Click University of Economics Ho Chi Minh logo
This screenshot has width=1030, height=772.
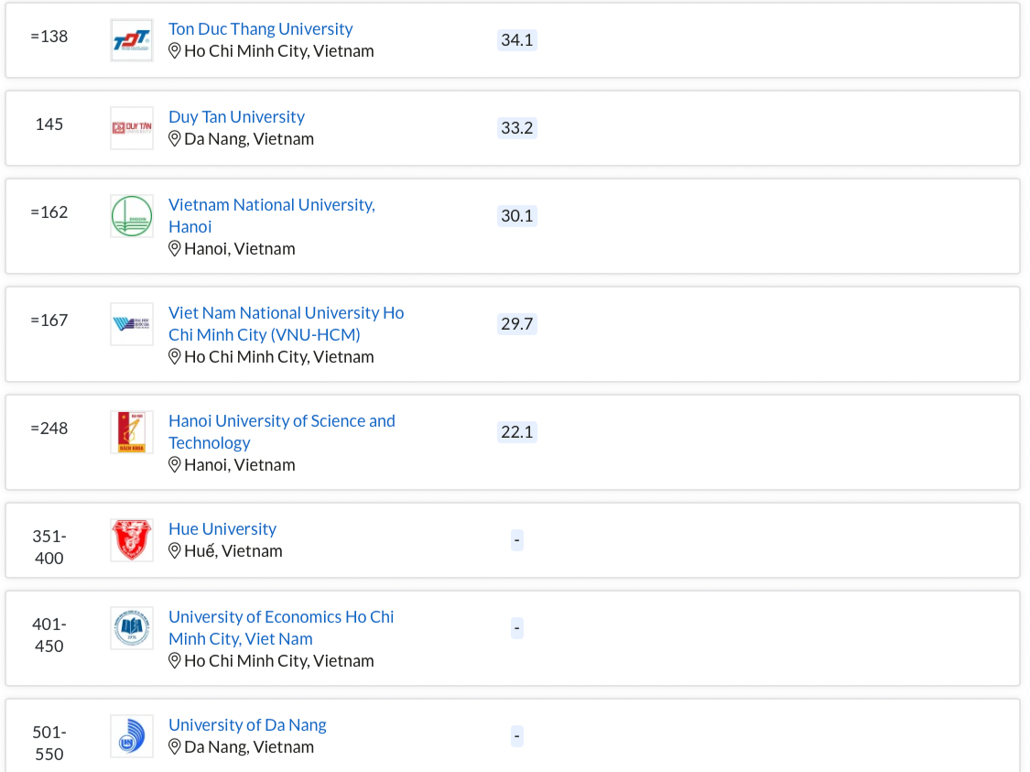coord(132,628)
